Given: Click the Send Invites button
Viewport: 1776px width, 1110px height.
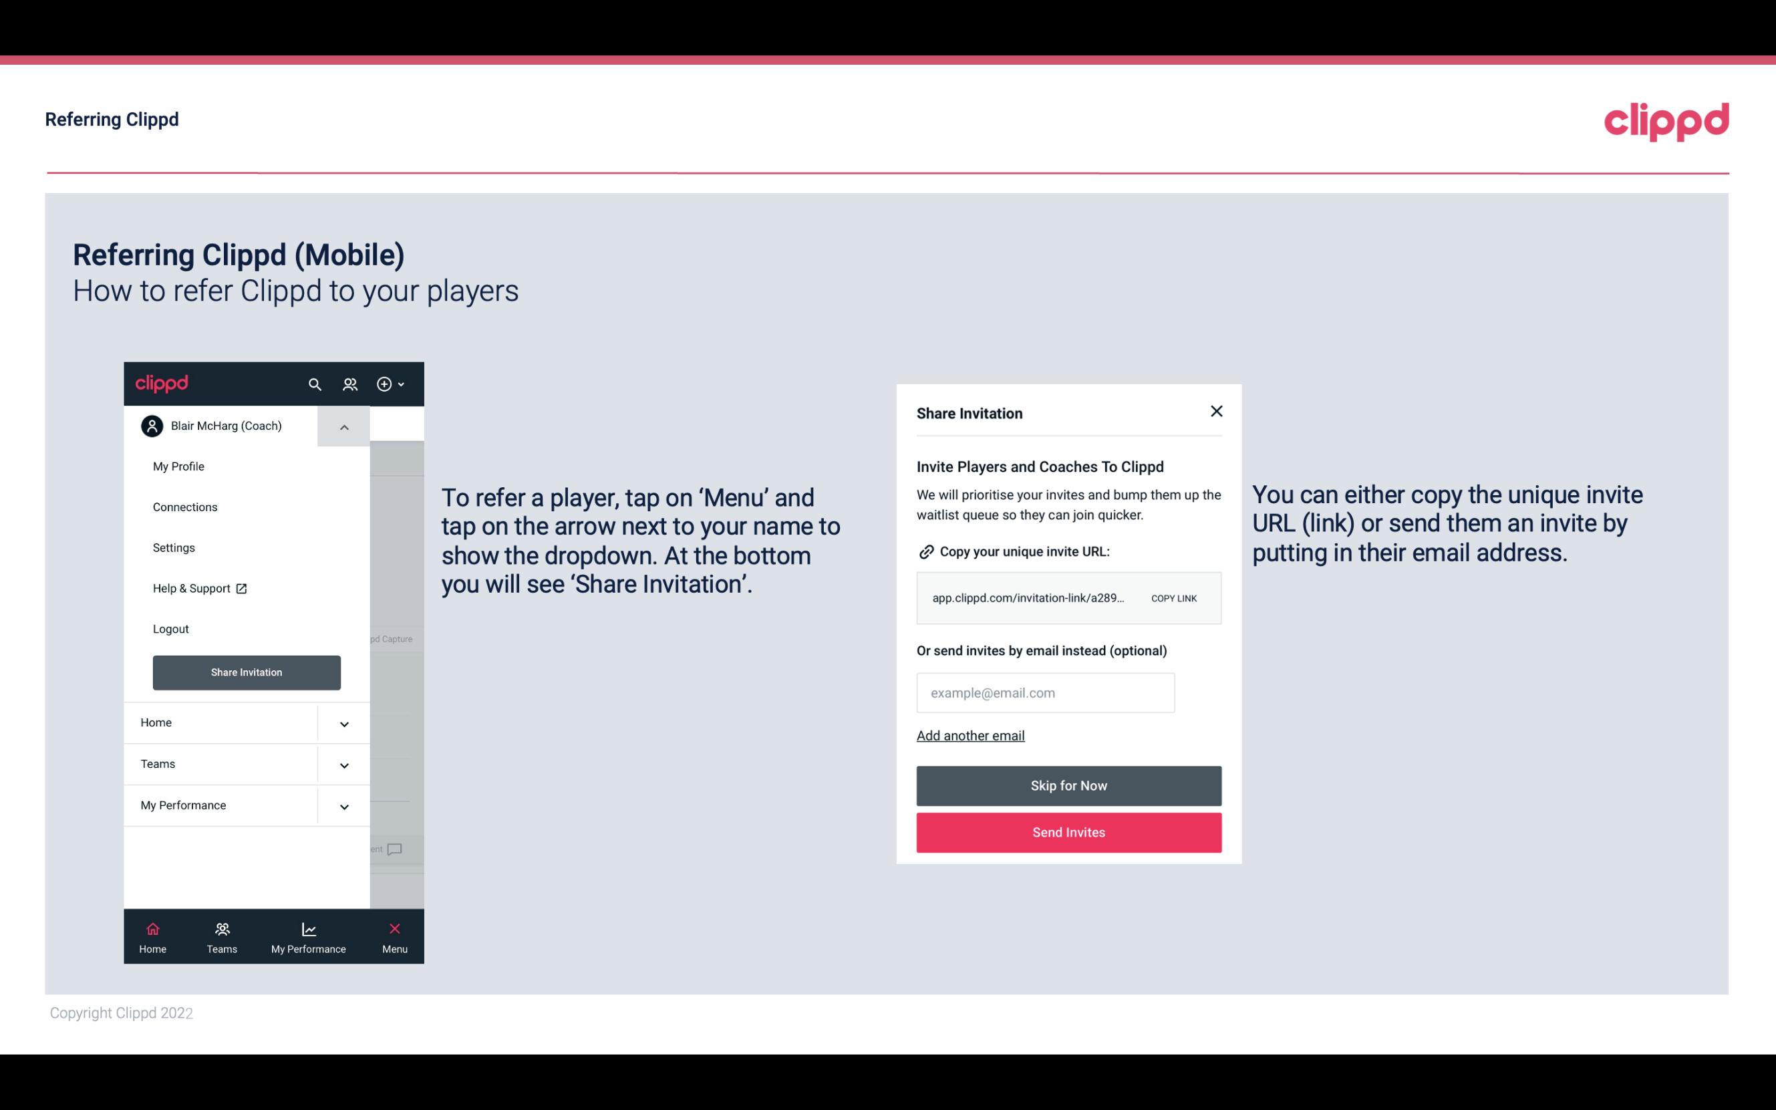Looking at the screenshot, I should [x=1069, y=831].
